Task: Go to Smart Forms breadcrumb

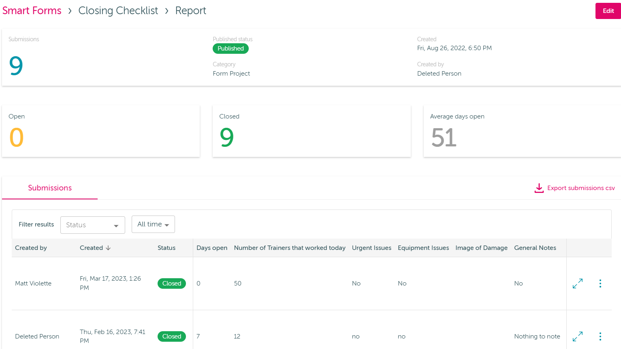Action: tap(32, 11)
